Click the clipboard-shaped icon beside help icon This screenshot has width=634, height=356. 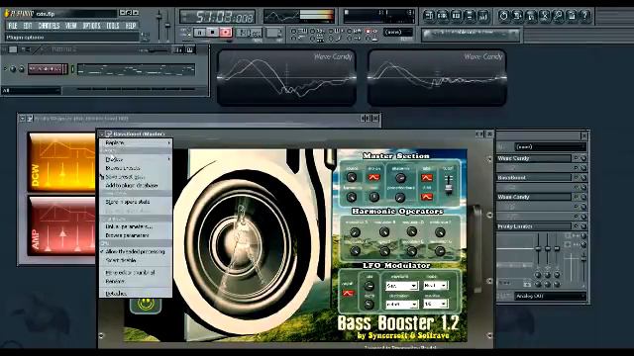pyautogui.click(x=572, y=16)
